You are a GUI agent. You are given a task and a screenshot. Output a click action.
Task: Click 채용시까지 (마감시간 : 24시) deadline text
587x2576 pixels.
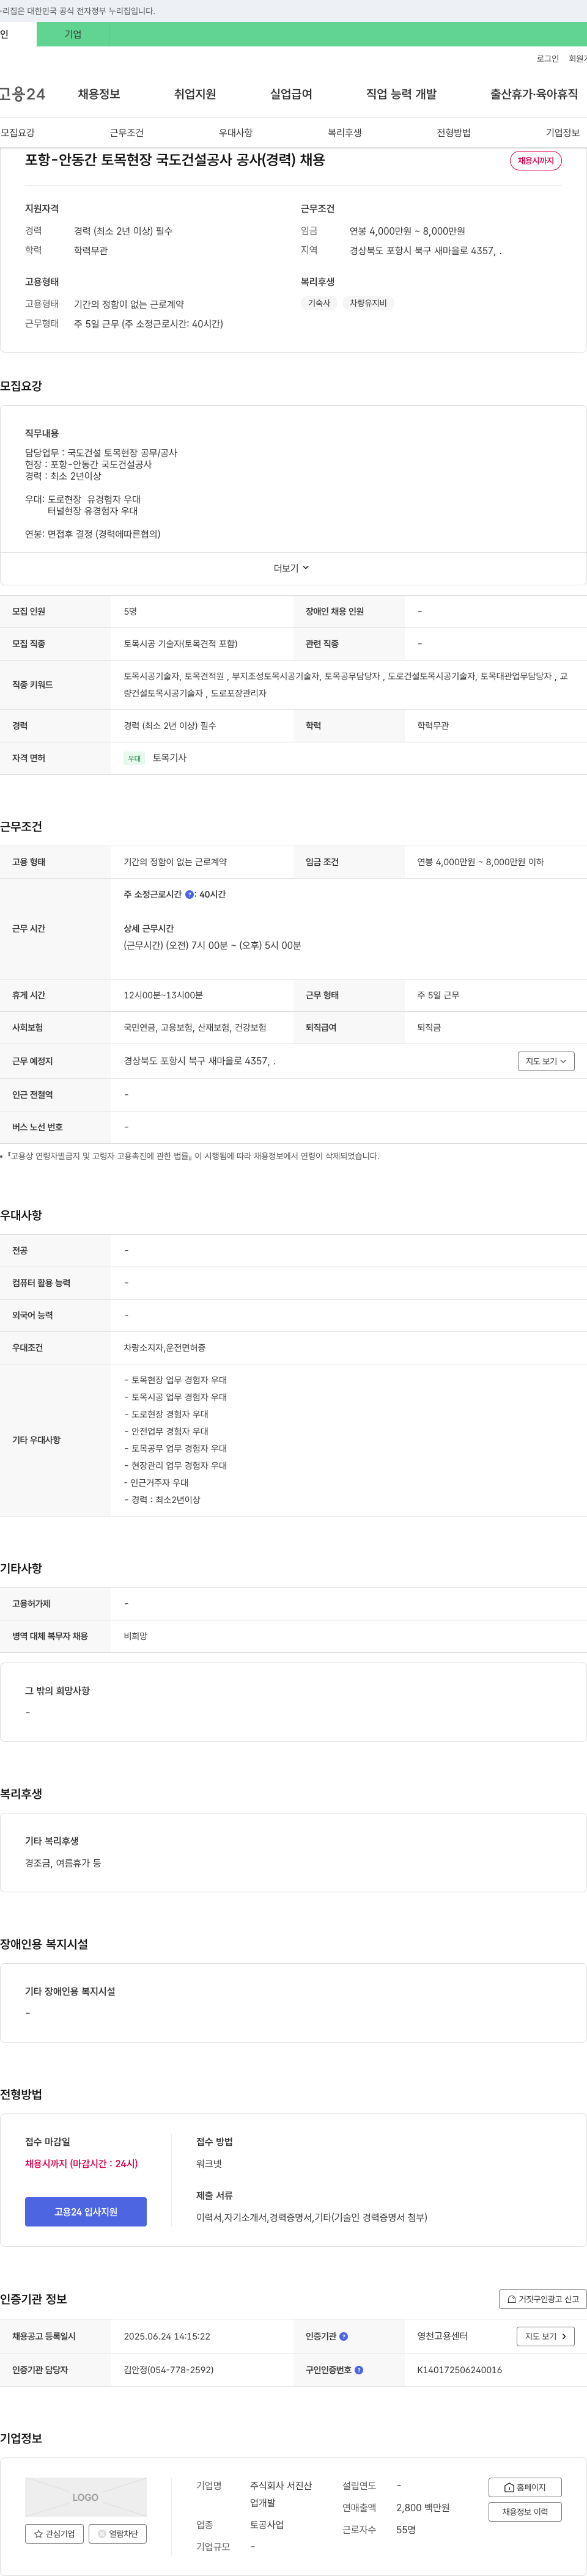pos(81,2164)
